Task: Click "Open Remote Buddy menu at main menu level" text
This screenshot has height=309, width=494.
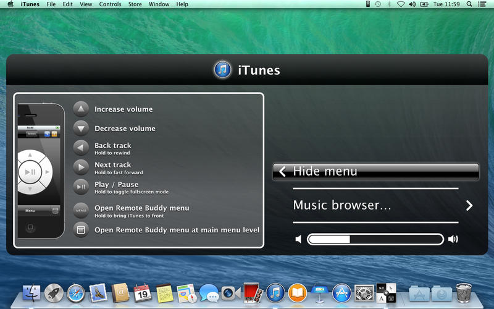Action: (177, 230)
